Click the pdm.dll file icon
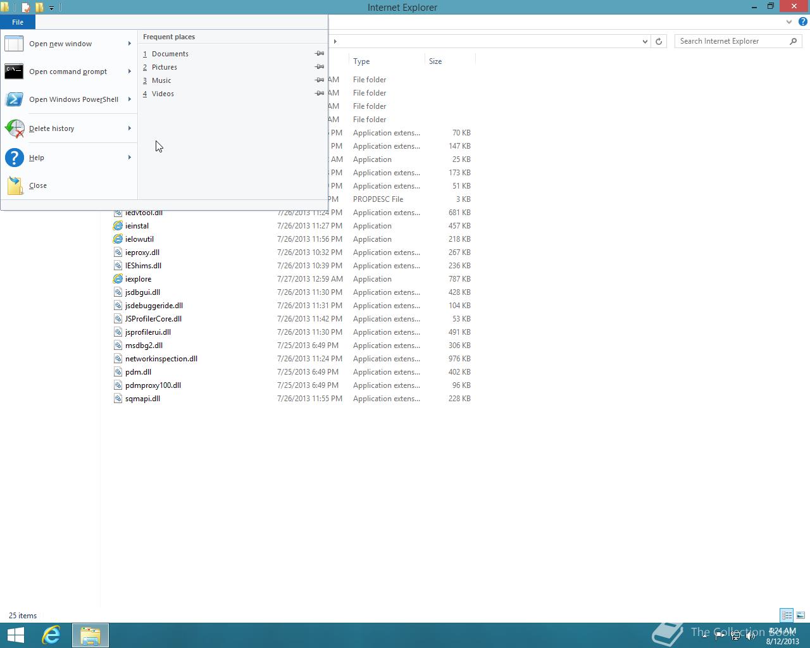This screenshot has height=648, width=810. click(118, 372)
